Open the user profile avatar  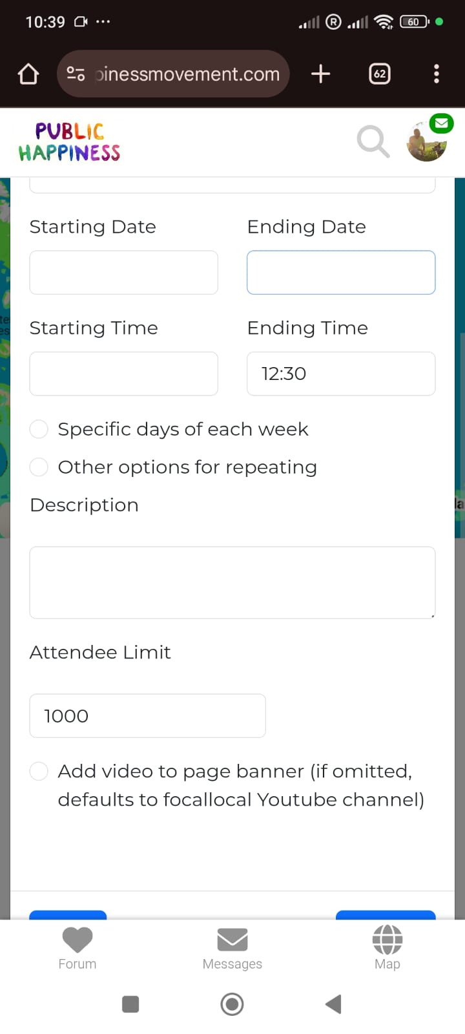coord(426,143)
